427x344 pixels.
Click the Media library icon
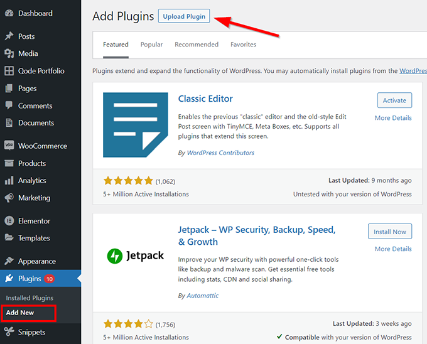(x=9, y=53)
